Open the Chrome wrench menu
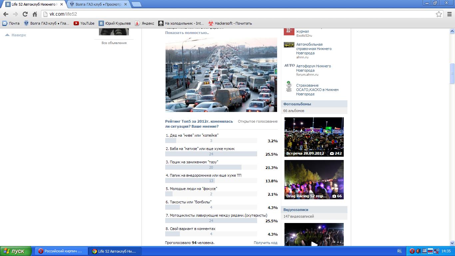Screen dimensions: 455x256 [449, 14]
